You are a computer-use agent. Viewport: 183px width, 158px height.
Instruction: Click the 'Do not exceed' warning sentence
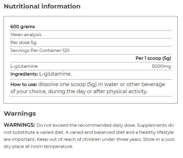pyautogui.click(x=86, y=125)
